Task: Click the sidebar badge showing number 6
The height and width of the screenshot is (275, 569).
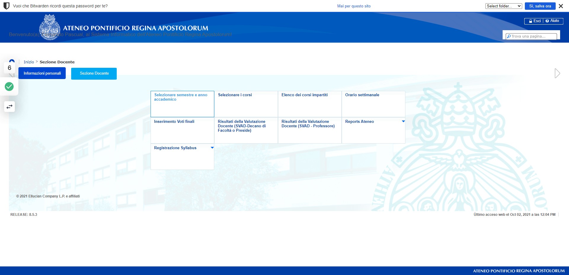Action: point(9,68)
